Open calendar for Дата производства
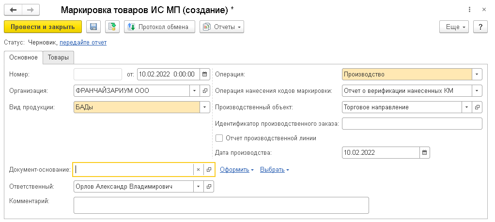 coord(425,153)
